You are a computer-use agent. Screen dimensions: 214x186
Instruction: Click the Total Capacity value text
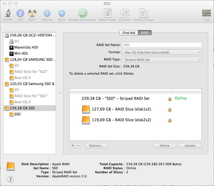[154, 164]
